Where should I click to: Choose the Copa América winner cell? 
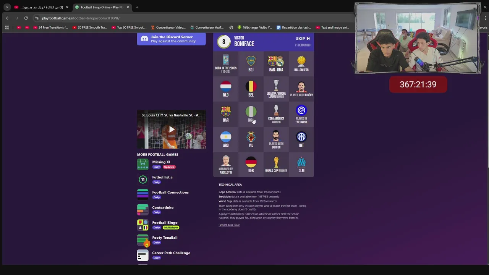276,114
